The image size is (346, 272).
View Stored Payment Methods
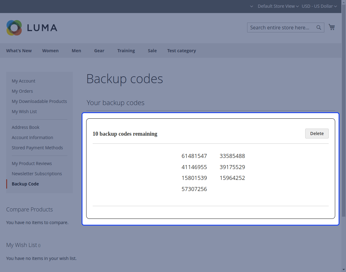[37, 148]
